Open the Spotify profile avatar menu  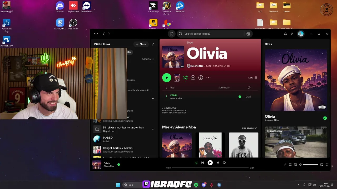(x=301, y=34)
